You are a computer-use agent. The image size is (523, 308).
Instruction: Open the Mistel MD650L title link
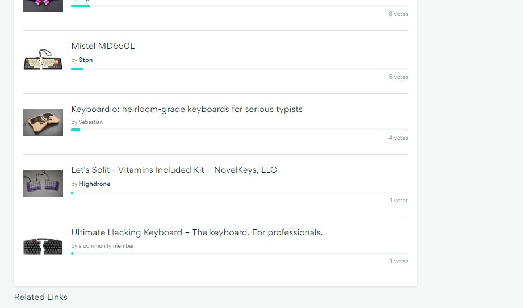tap(103, 46)
